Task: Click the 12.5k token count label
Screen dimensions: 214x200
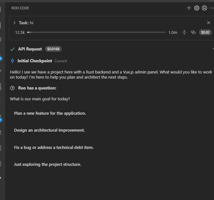Action: click(20, 32)
